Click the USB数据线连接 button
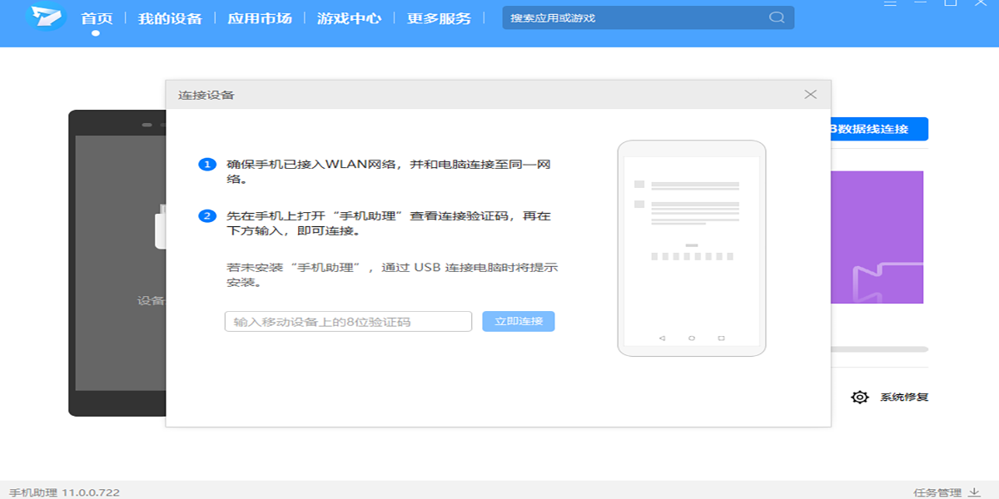Screen dimensions: 999x499 [x=878, y=129]
